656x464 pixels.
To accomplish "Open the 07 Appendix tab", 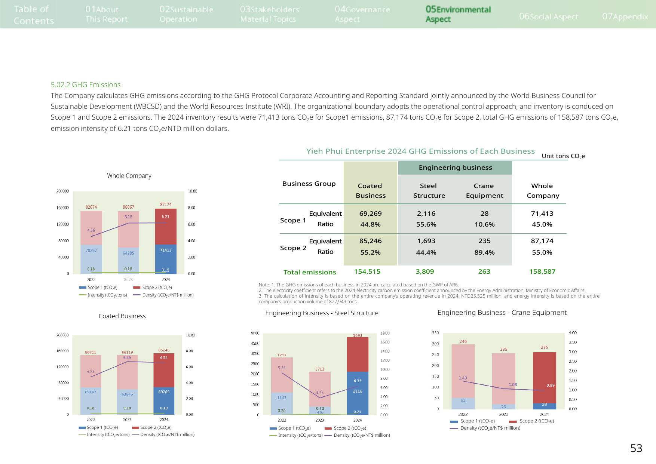I will point(625,16).
